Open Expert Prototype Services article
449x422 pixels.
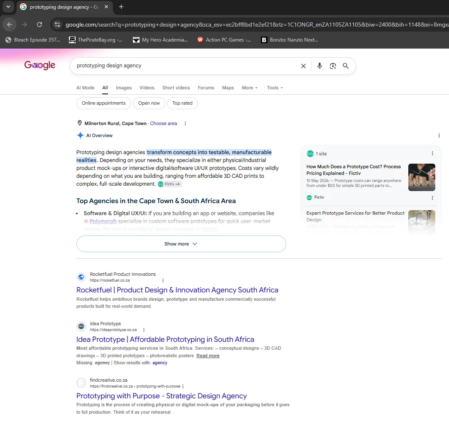point(356,216)
